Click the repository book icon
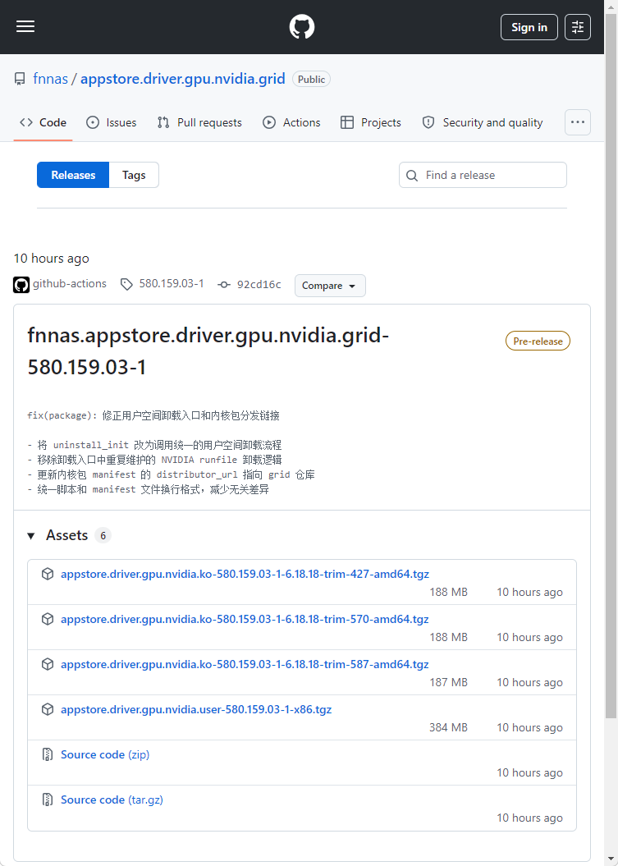 [x=20, y=79]
